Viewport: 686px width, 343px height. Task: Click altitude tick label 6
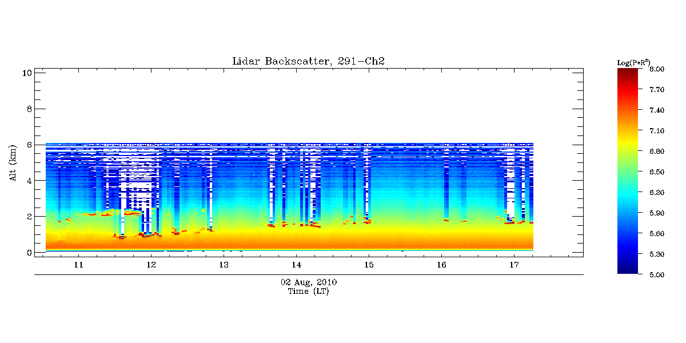tap(29, 145)
